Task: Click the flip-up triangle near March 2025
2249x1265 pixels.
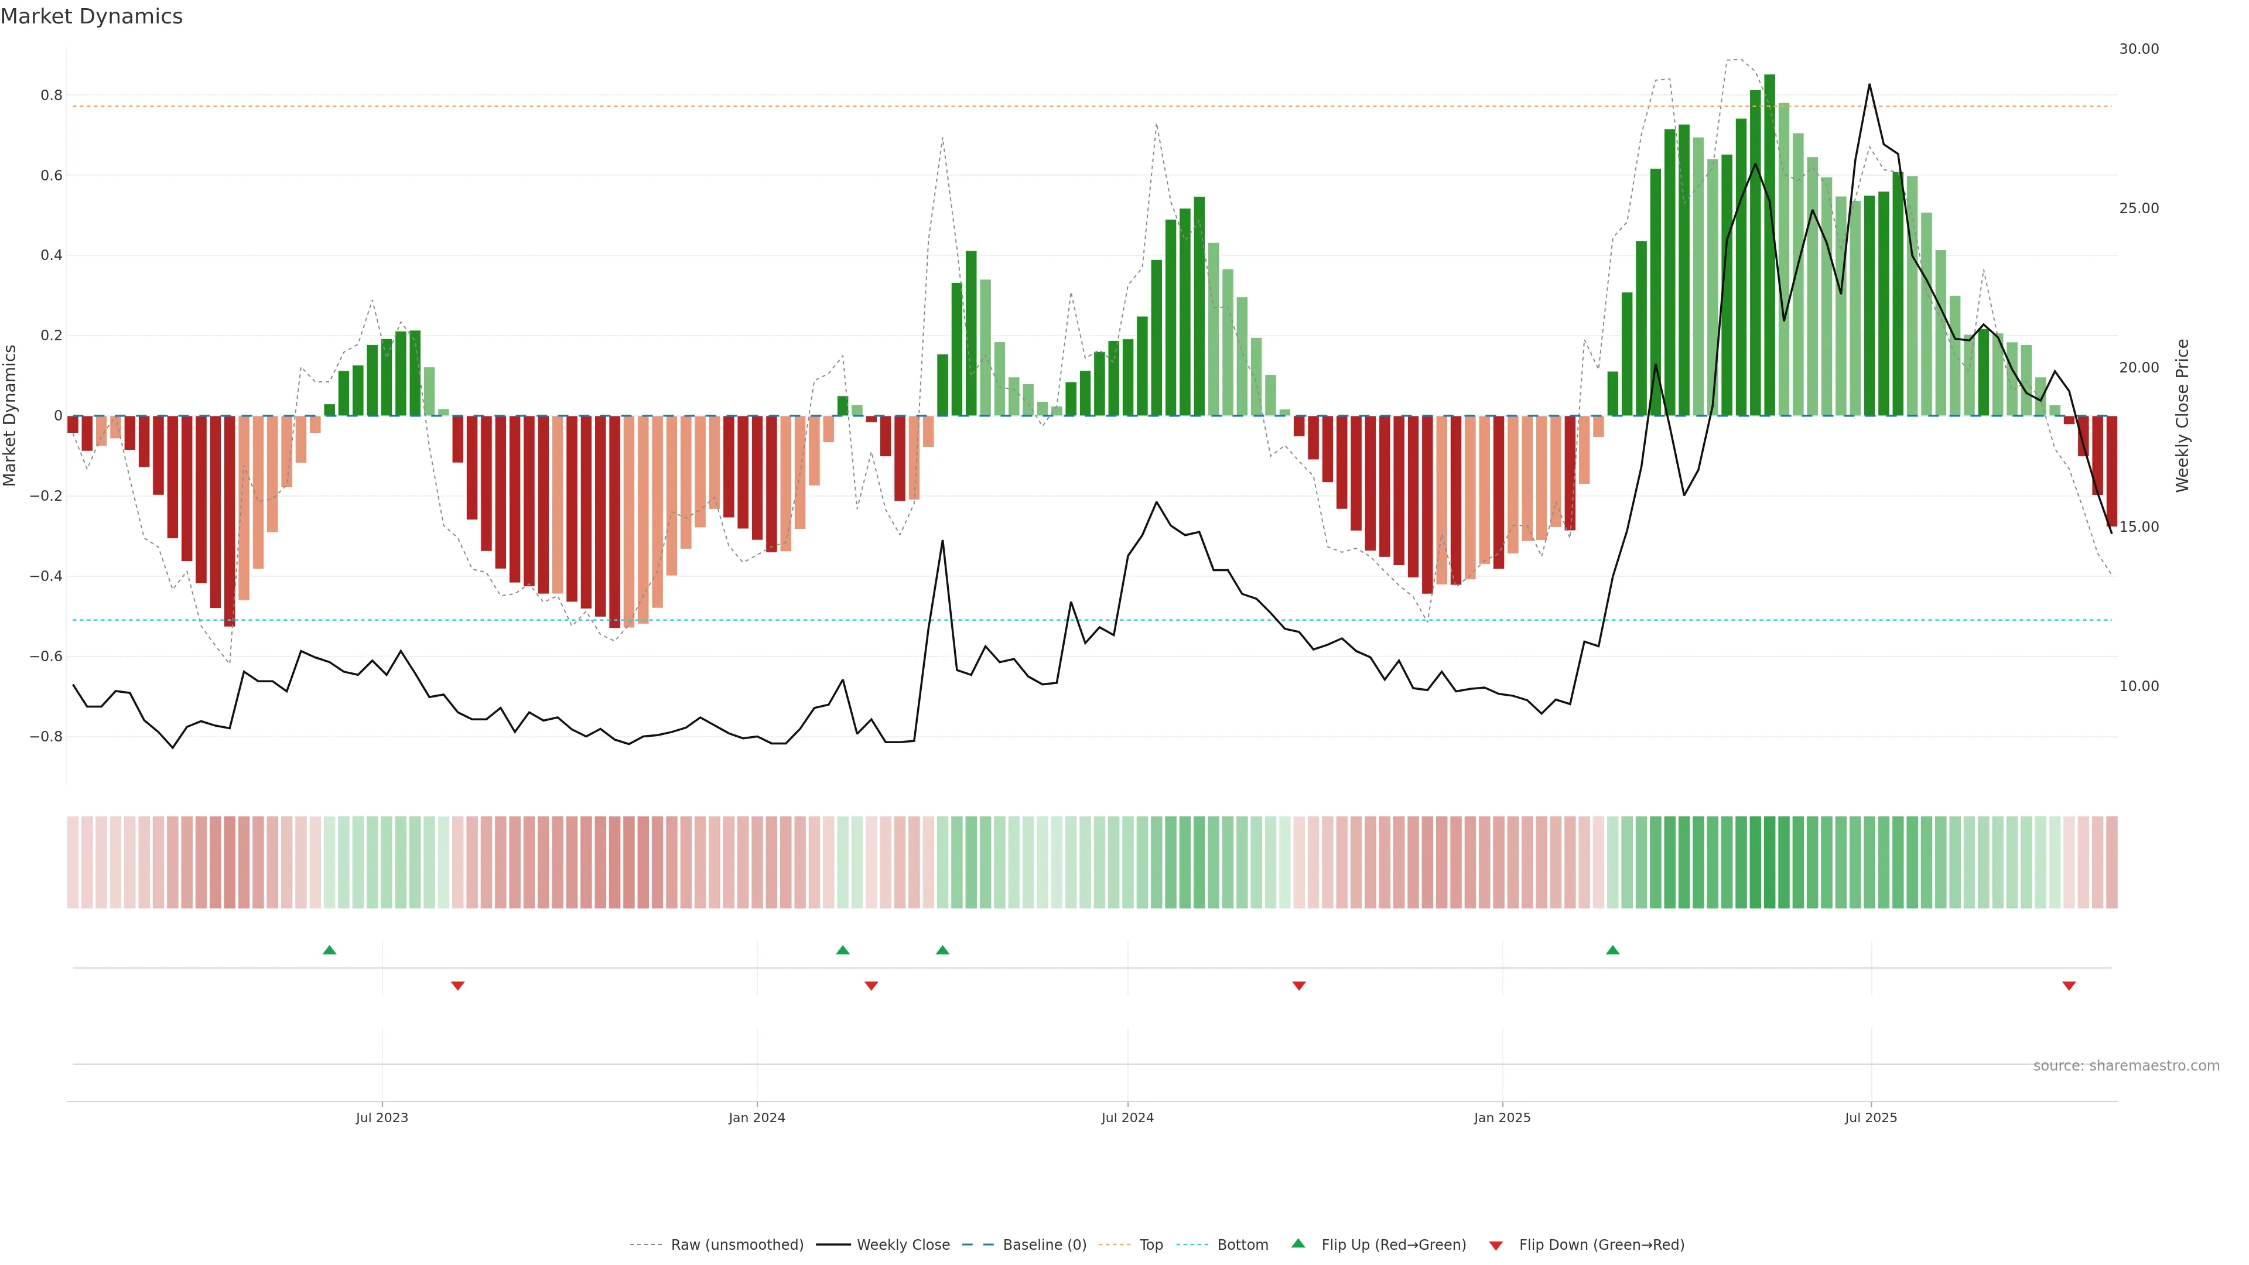Action: (1612, 950)
